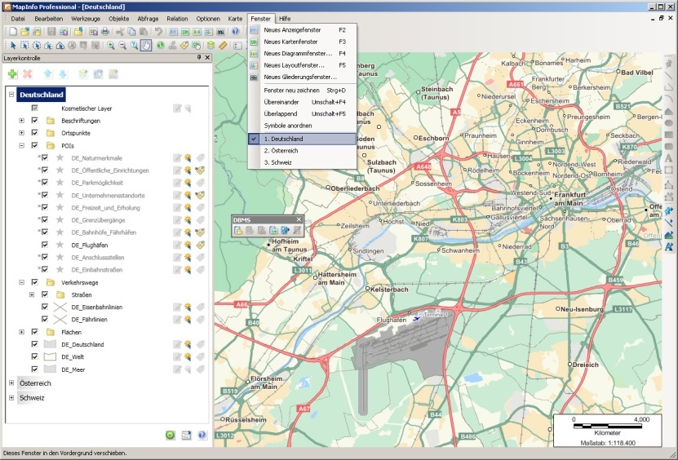Select the green Info tool

(x=161, y=46)
